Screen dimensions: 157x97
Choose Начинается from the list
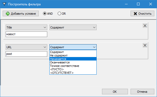(73, 59)
